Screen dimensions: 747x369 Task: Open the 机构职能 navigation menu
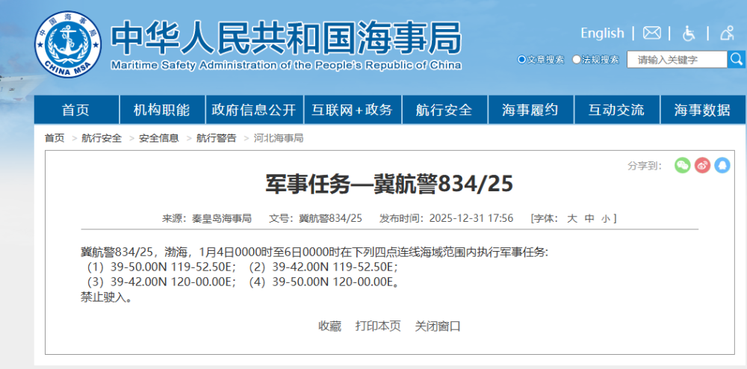point(161,110)
